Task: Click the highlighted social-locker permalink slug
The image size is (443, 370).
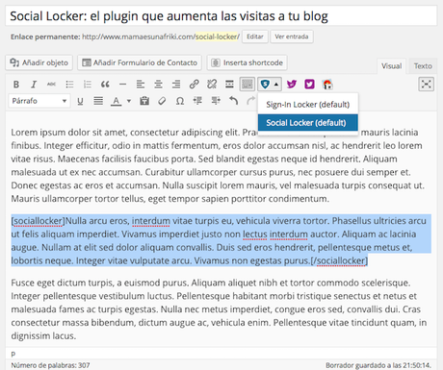Action: point(217,37)
